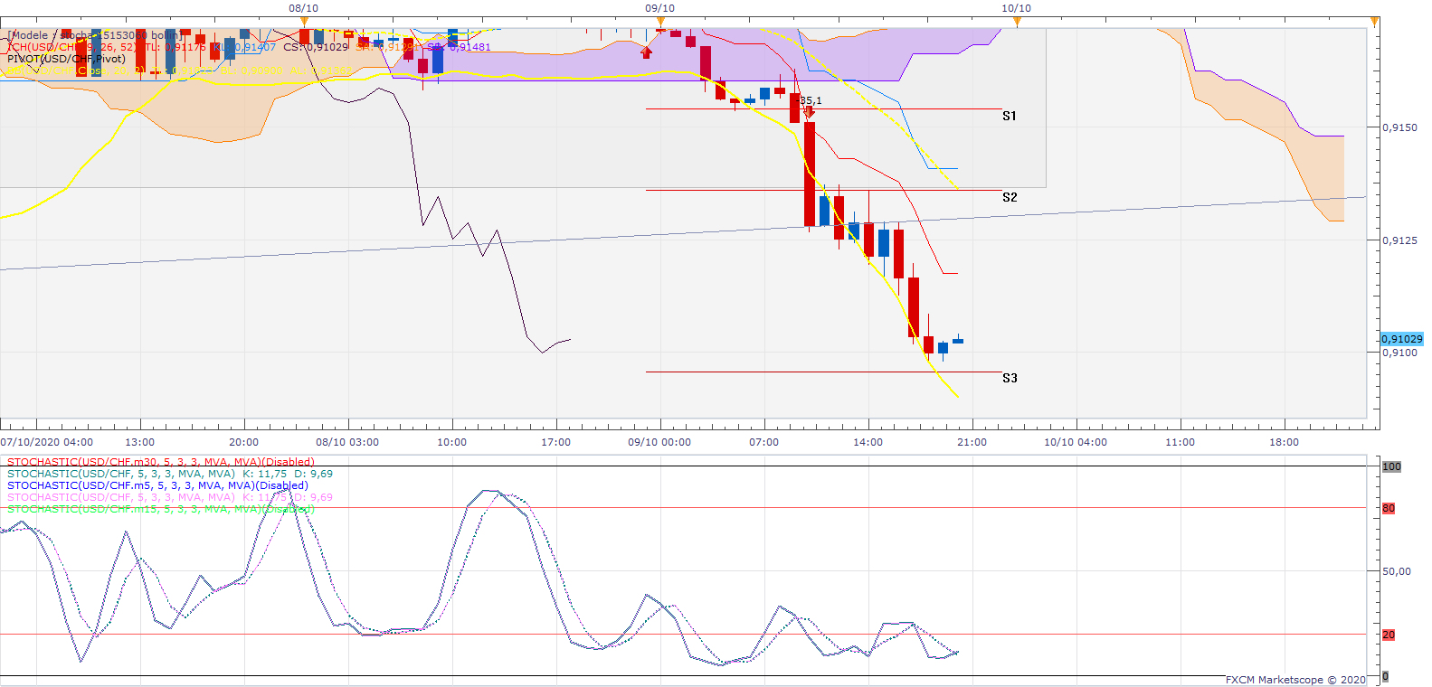Click the stochastic 80 level marker

point(1389,508)
